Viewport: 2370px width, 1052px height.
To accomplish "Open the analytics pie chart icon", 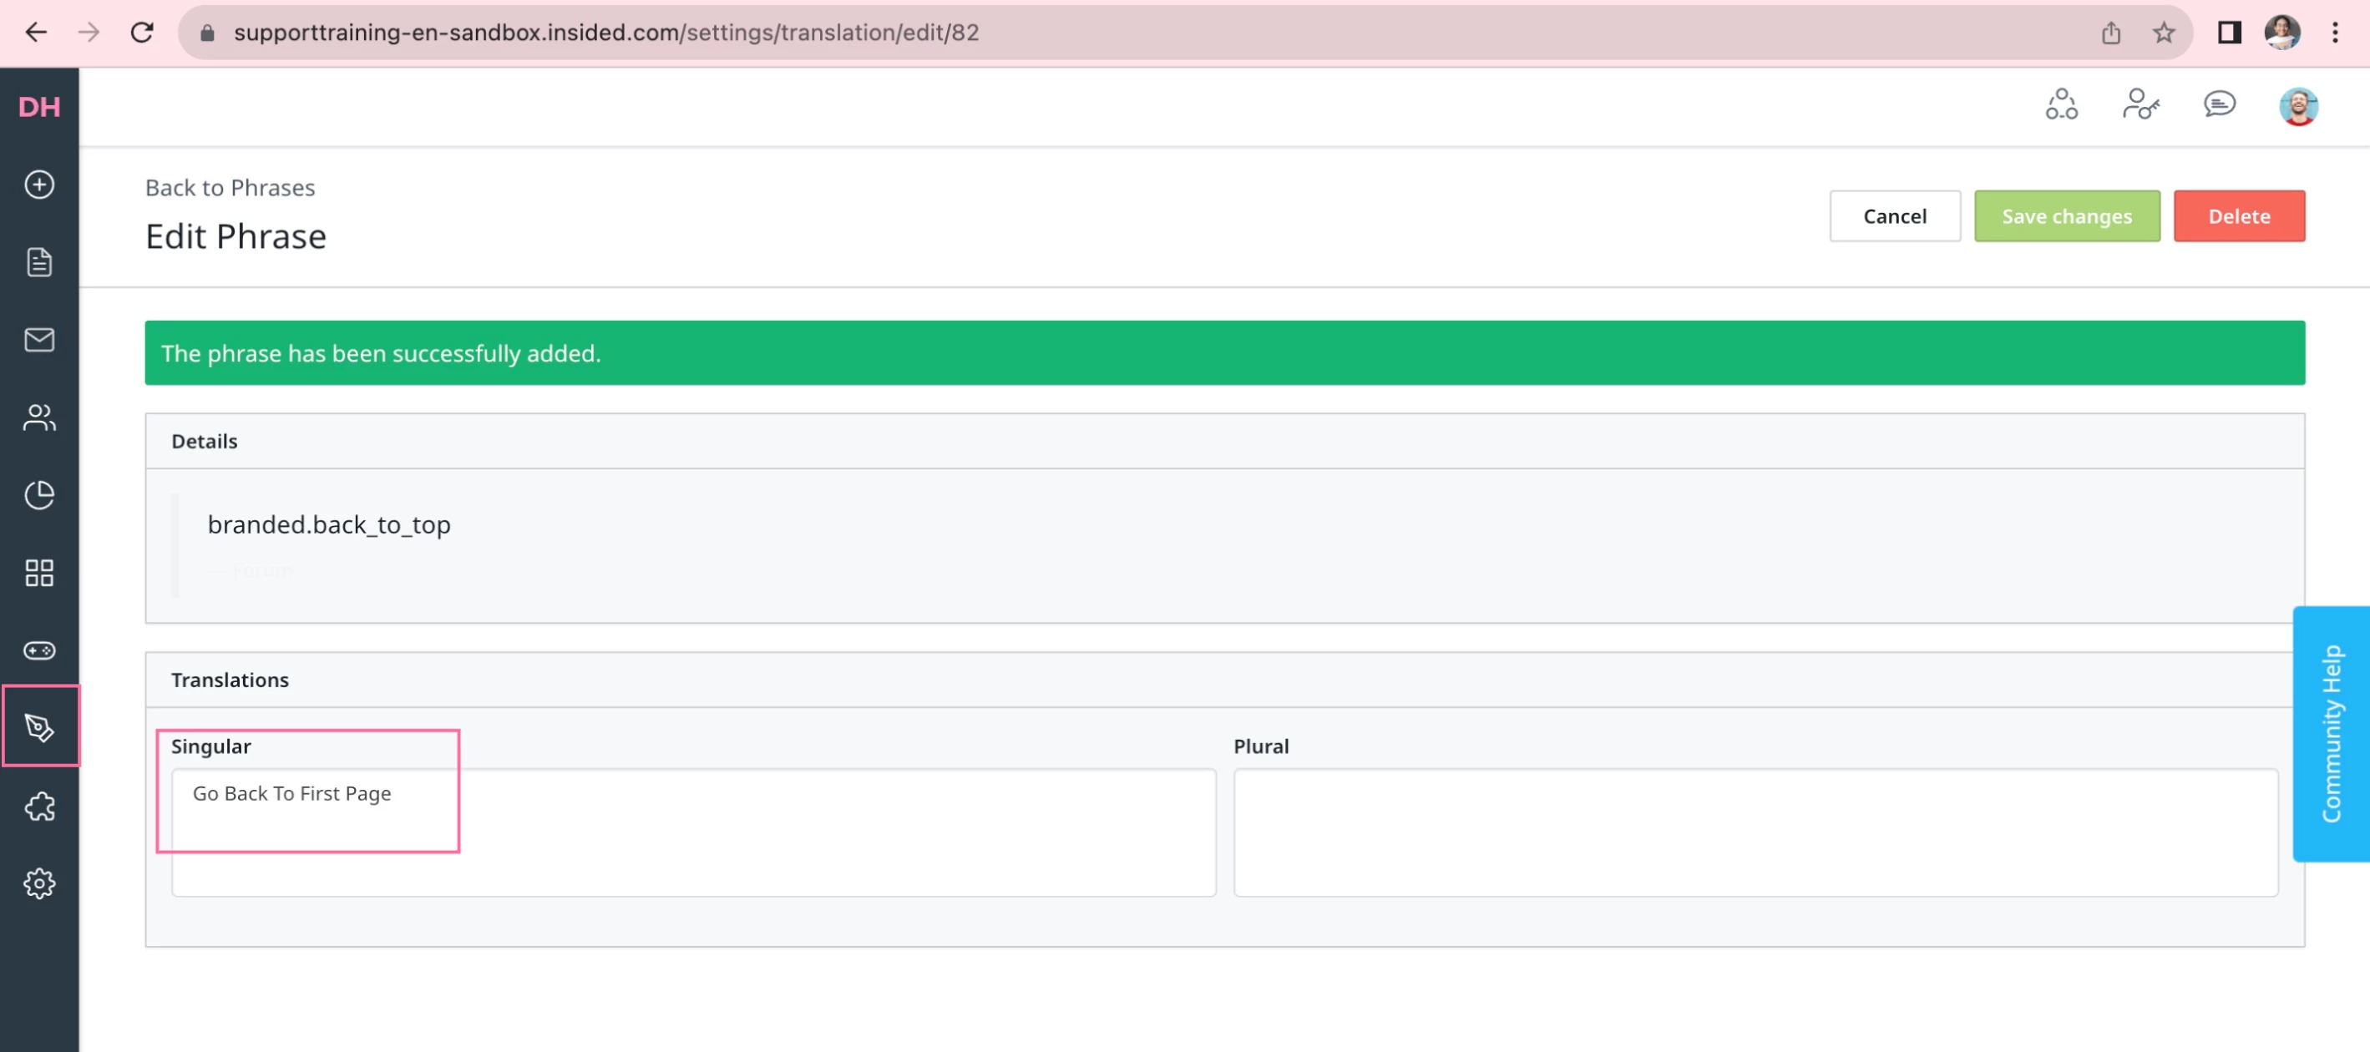I will (x=38, y=496).
